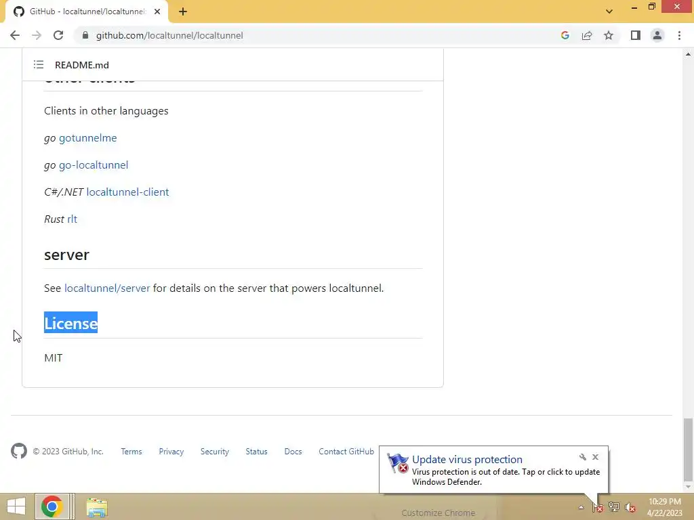Open the localtunnel/server link
This screenshot has height=520, width=694.
coord(107,288)
